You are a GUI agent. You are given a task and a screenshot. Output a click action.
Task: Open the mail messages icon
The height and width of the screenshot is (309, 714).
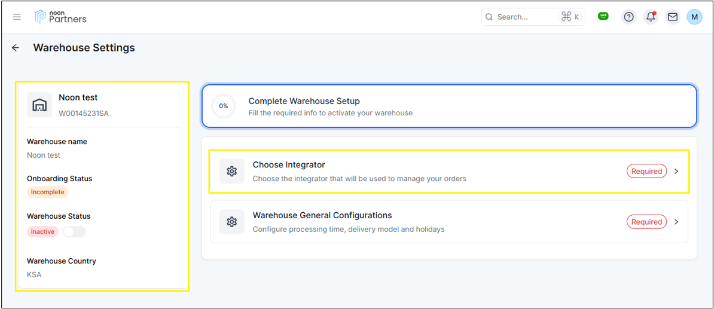[x=672, y=17]
